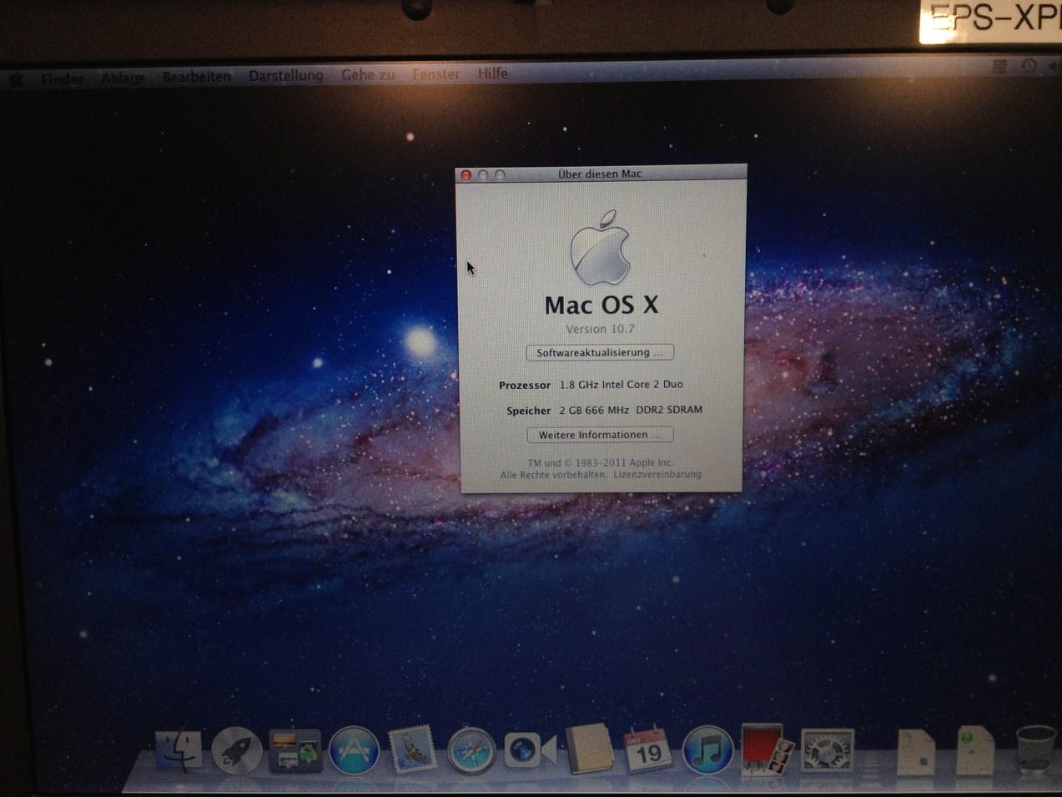Image resolution: width=1062 pixels, height=797 pixels.
Task: Launch Launchpad rocket icon in Dock
Action: (x=237, y=750)
